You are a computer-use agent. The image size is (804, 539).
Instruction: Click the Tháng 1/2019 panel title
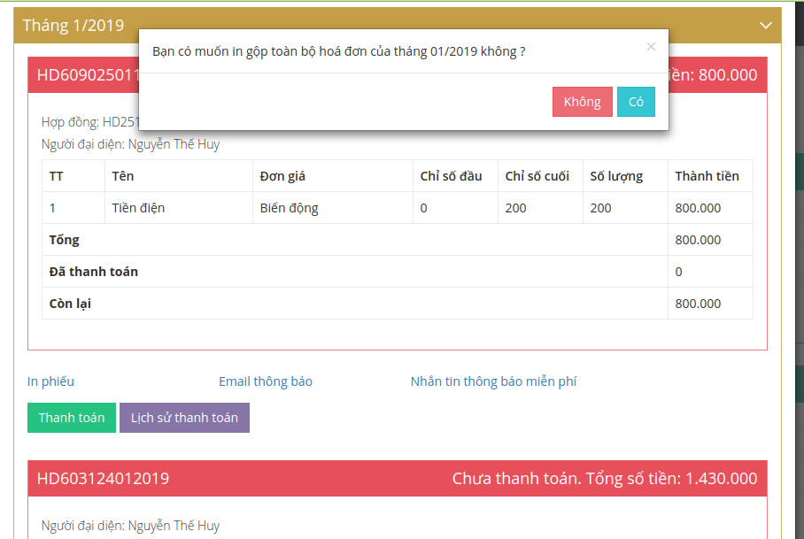point(73,26)
